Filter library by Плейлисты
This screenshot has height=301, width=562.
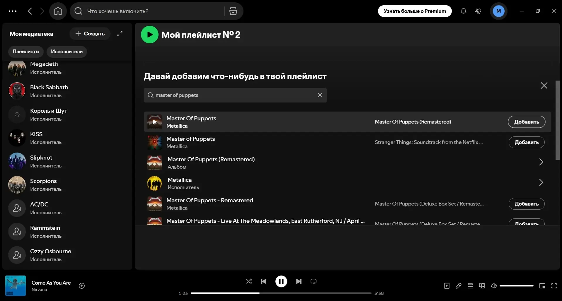pyautogui.click(x=26, y=52)
